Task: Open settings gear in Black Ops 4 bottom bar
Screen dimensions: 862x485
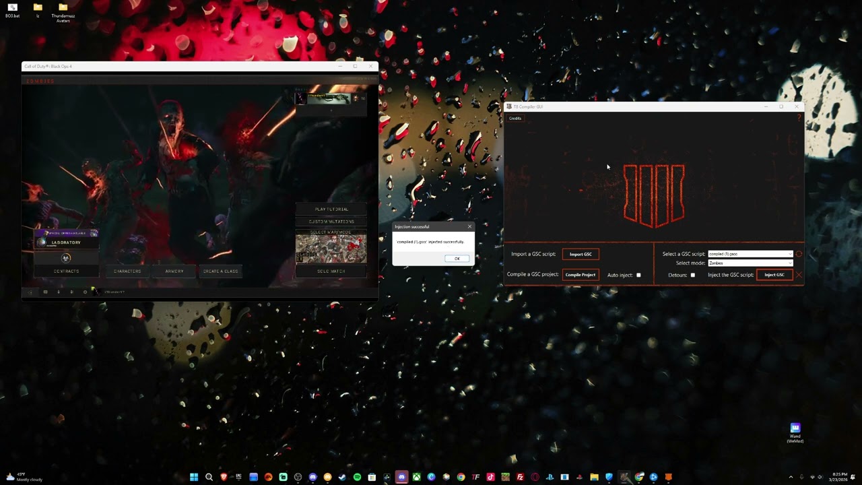Action: pyautogui.click(x=85, y=292)
